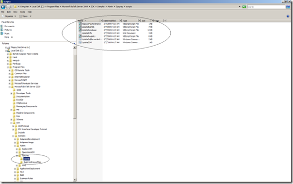Screen dimensions: 293x184
Task: Click the SysprepAnswerFiles folder icon
Action: click(21, 162)
